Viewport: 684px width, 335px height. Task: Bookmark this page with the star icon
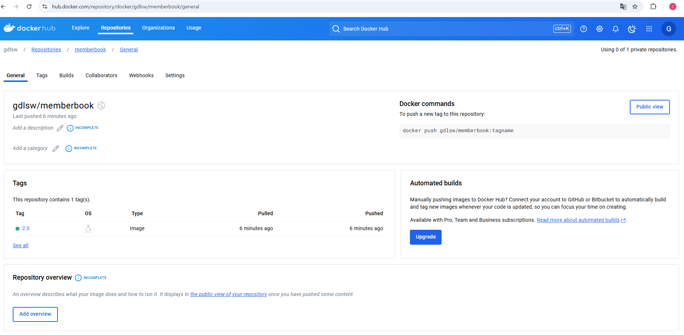635,7
